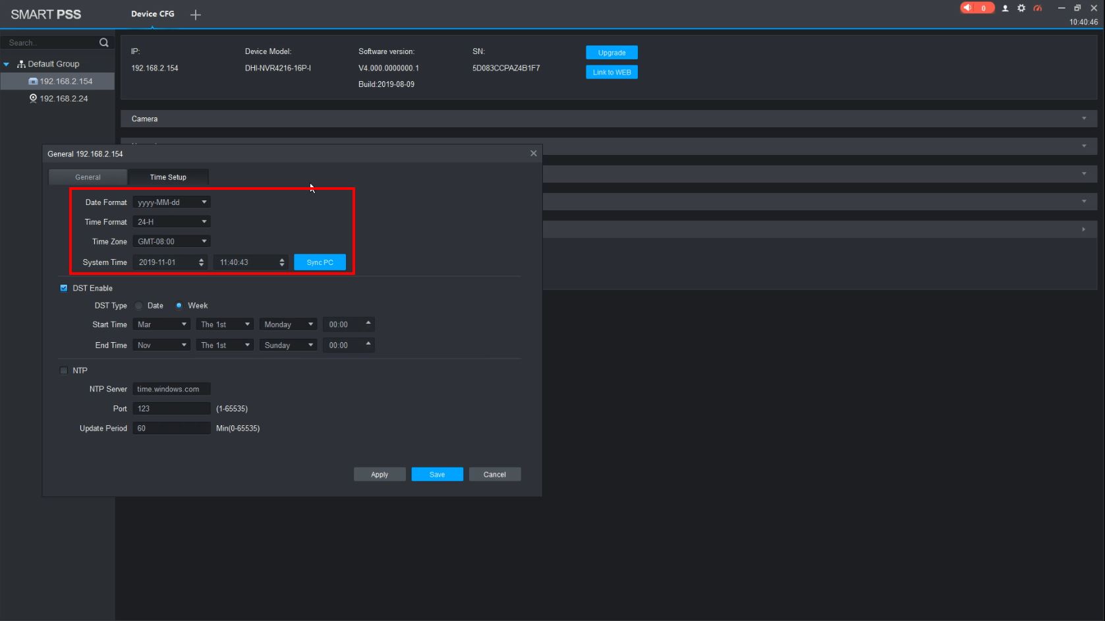This screenshot has width=1105, height=621.
Task: Select camera device 192.168.2.24 in tree
Action: pos(63,98)
